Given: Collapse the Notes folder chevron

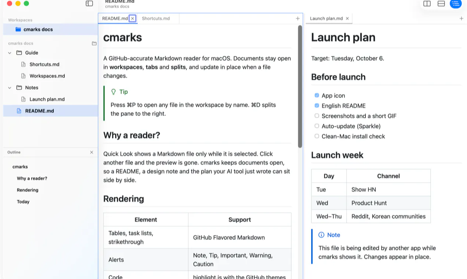Looking at the screenshot, I should point(10,88).
